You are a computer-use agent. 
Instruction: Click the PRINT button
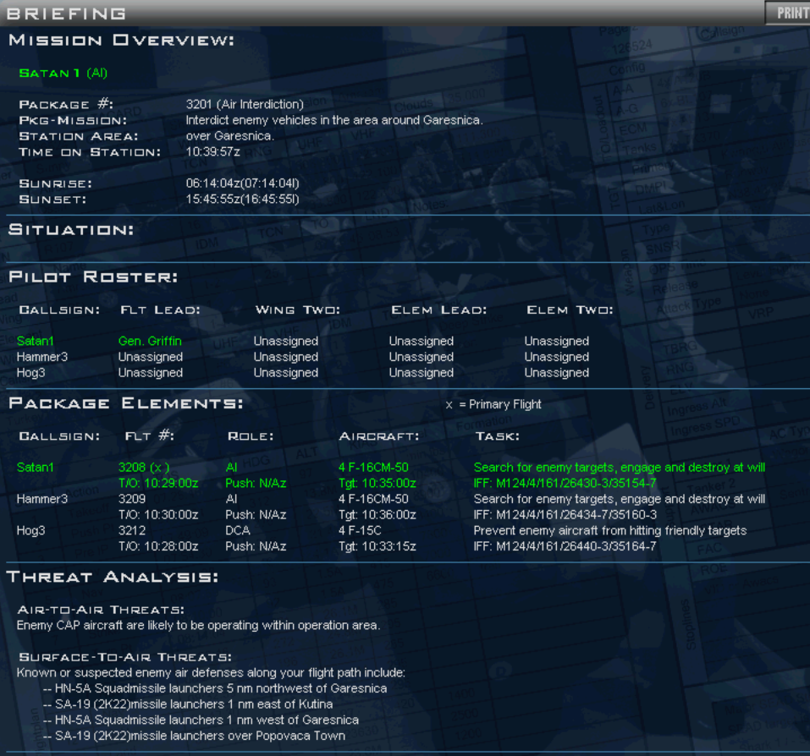788,13
